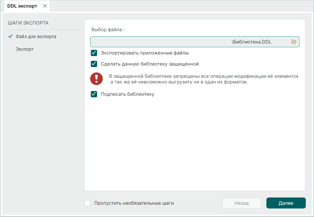Close the DDL экспорт tab

point(45,6)
